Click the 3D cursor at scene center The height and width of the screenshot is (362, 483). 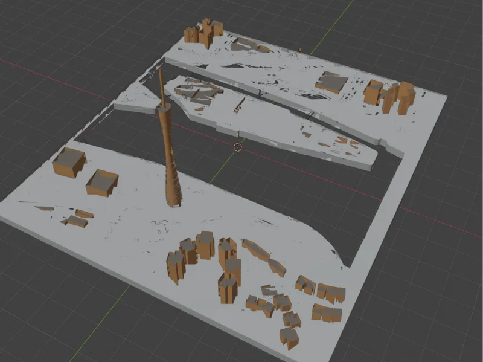238,147
